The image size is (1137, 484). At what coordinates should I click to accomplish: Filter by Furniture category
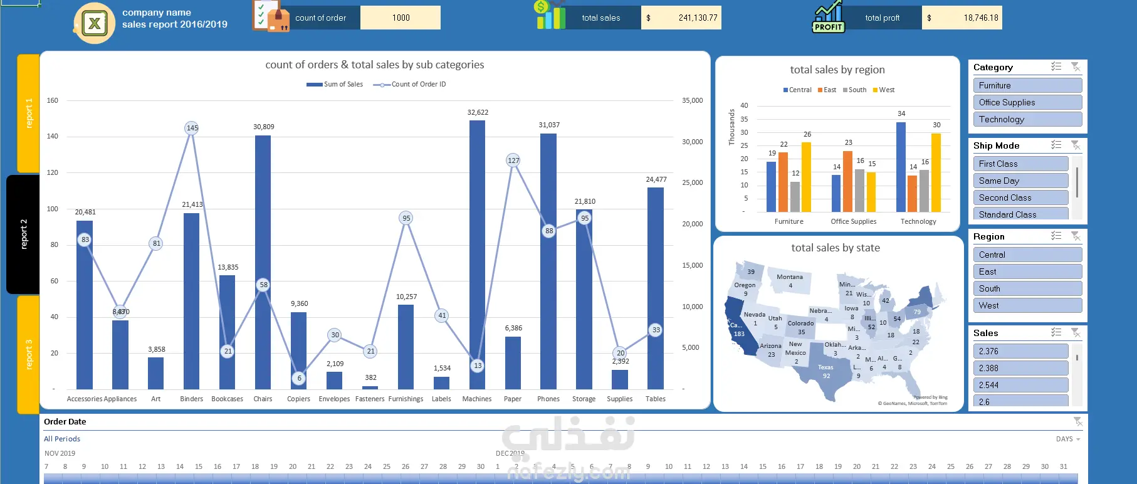point(1027,85)
